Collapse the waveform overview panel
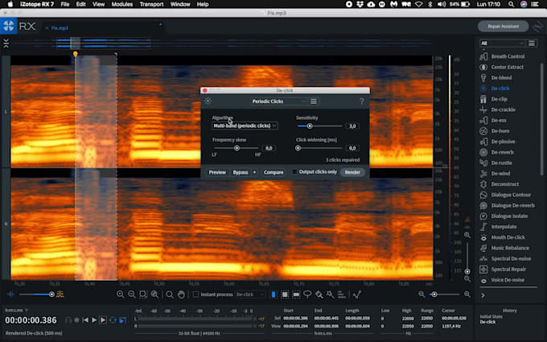 point(6,43)
